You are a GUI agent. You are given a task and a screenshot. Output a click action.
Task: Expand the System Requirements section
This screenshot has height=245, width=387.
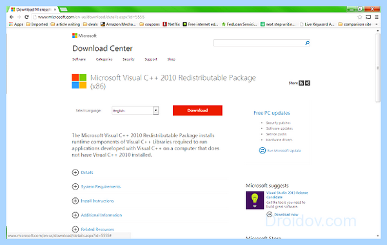click(96, 186)
